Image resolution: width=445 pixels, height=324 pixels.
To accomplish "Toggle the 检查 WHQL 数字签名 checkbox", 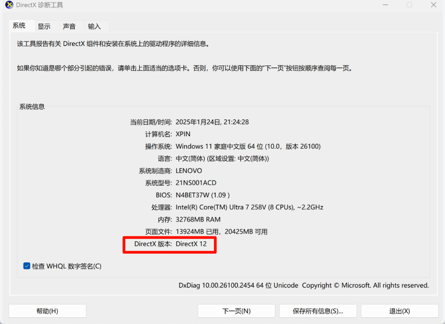I will pyautogui.click(x=27, y=266).
